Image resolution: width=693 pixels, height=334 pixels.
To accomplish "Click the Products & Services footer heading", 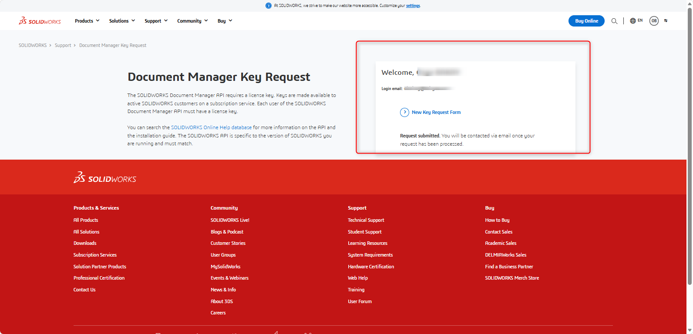I will [96, 208].
